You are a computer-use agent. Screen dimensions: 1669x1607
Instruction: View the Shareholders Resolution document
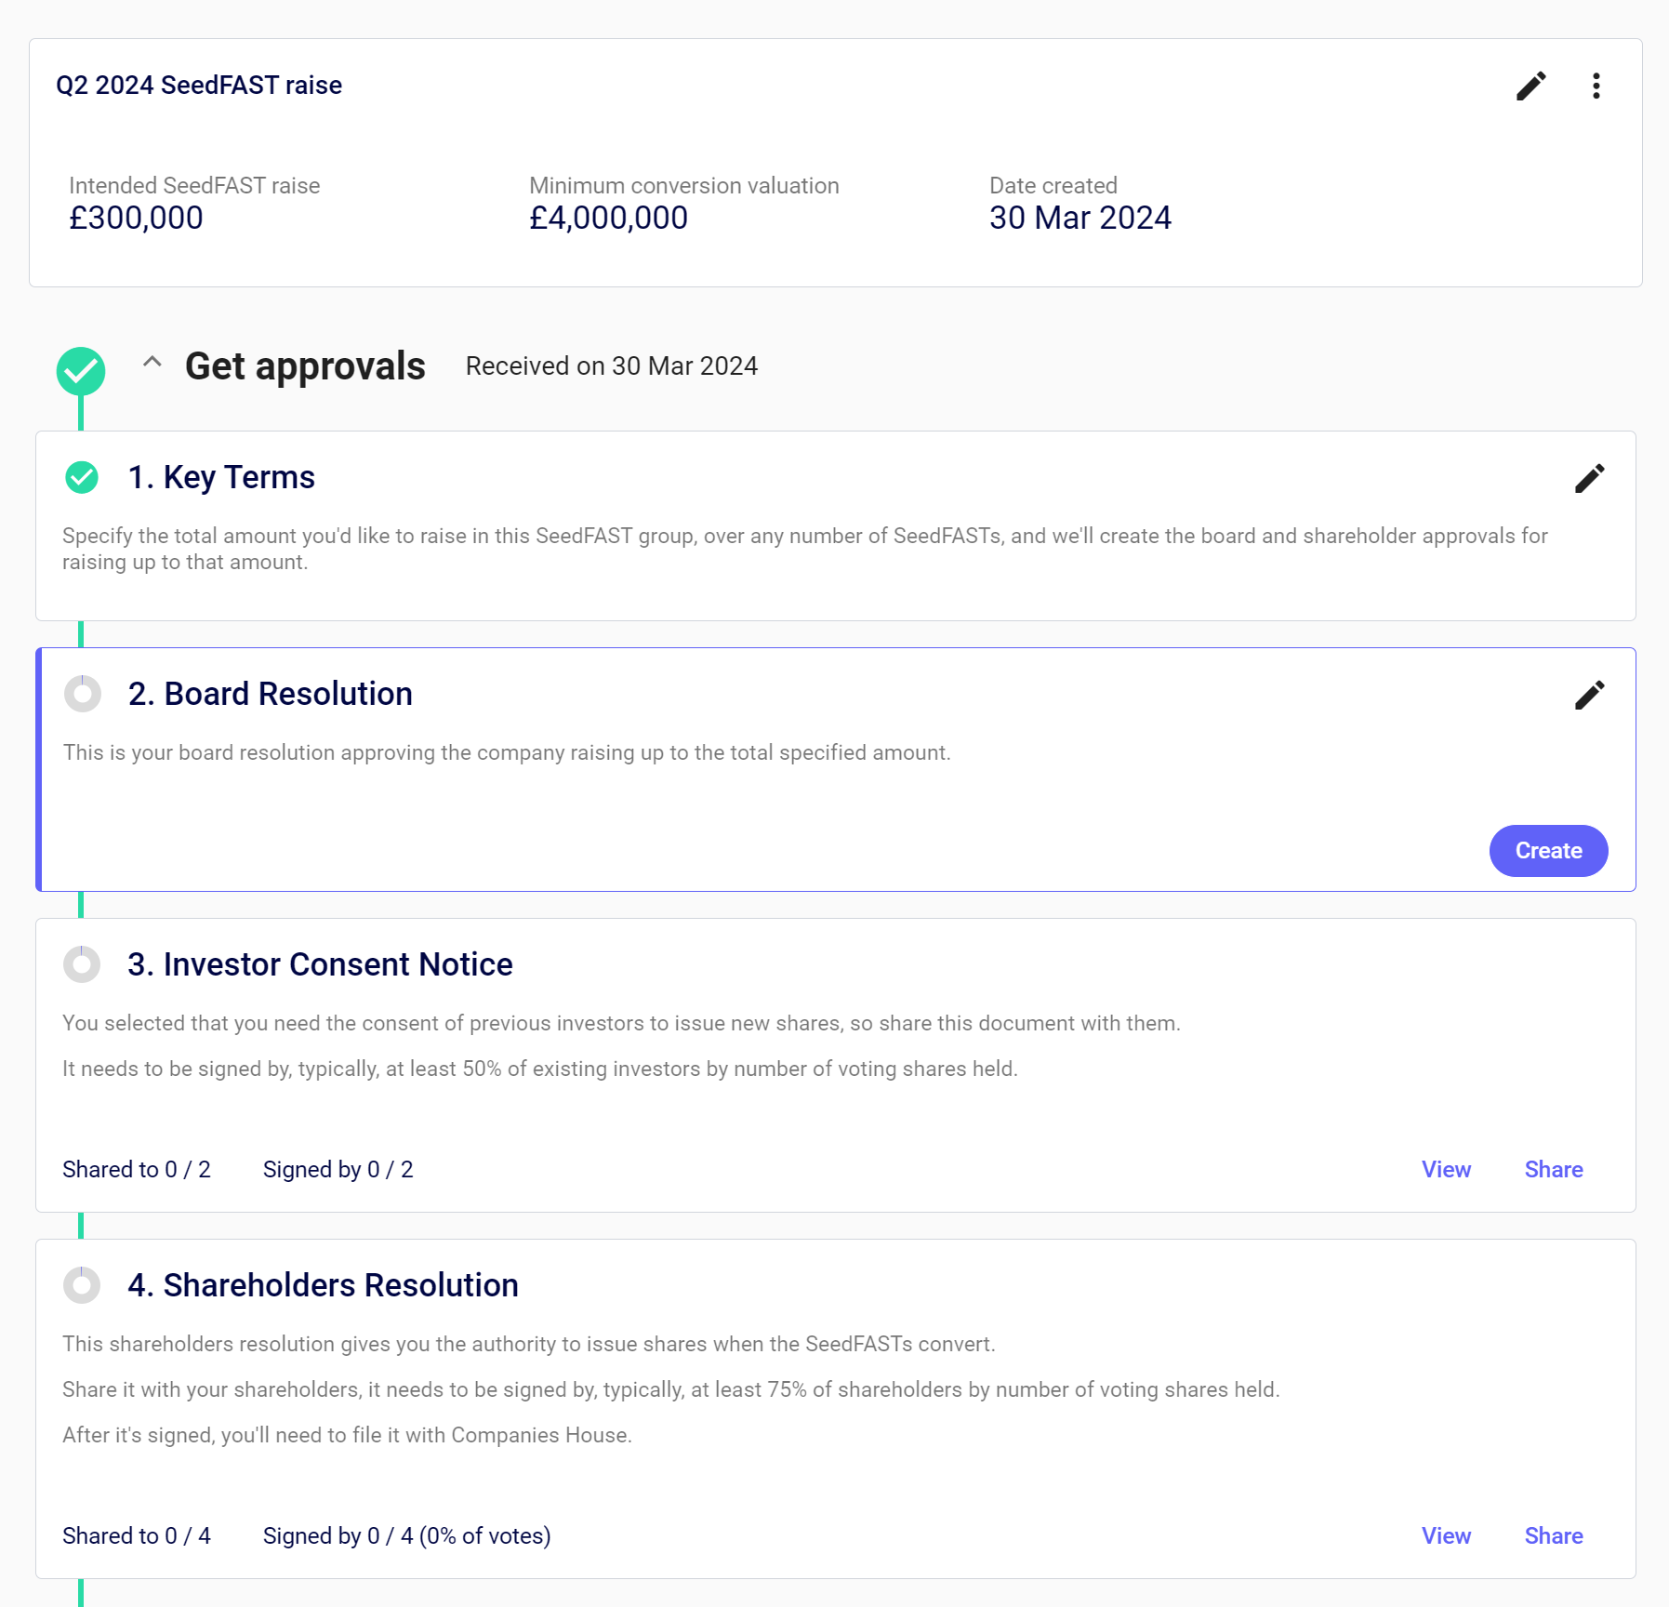1446,1536
